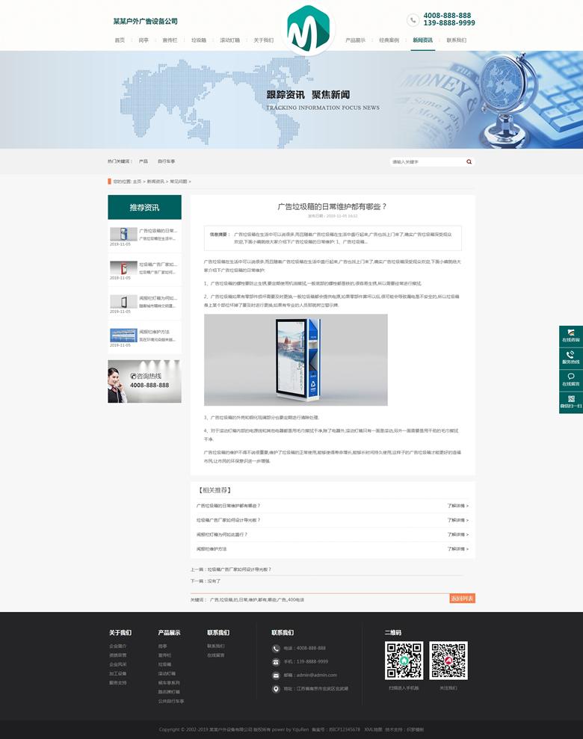Click the 扫码进入手机版 QR code in footer
This screenshot has height=739, width=583.
coord(404,661)
